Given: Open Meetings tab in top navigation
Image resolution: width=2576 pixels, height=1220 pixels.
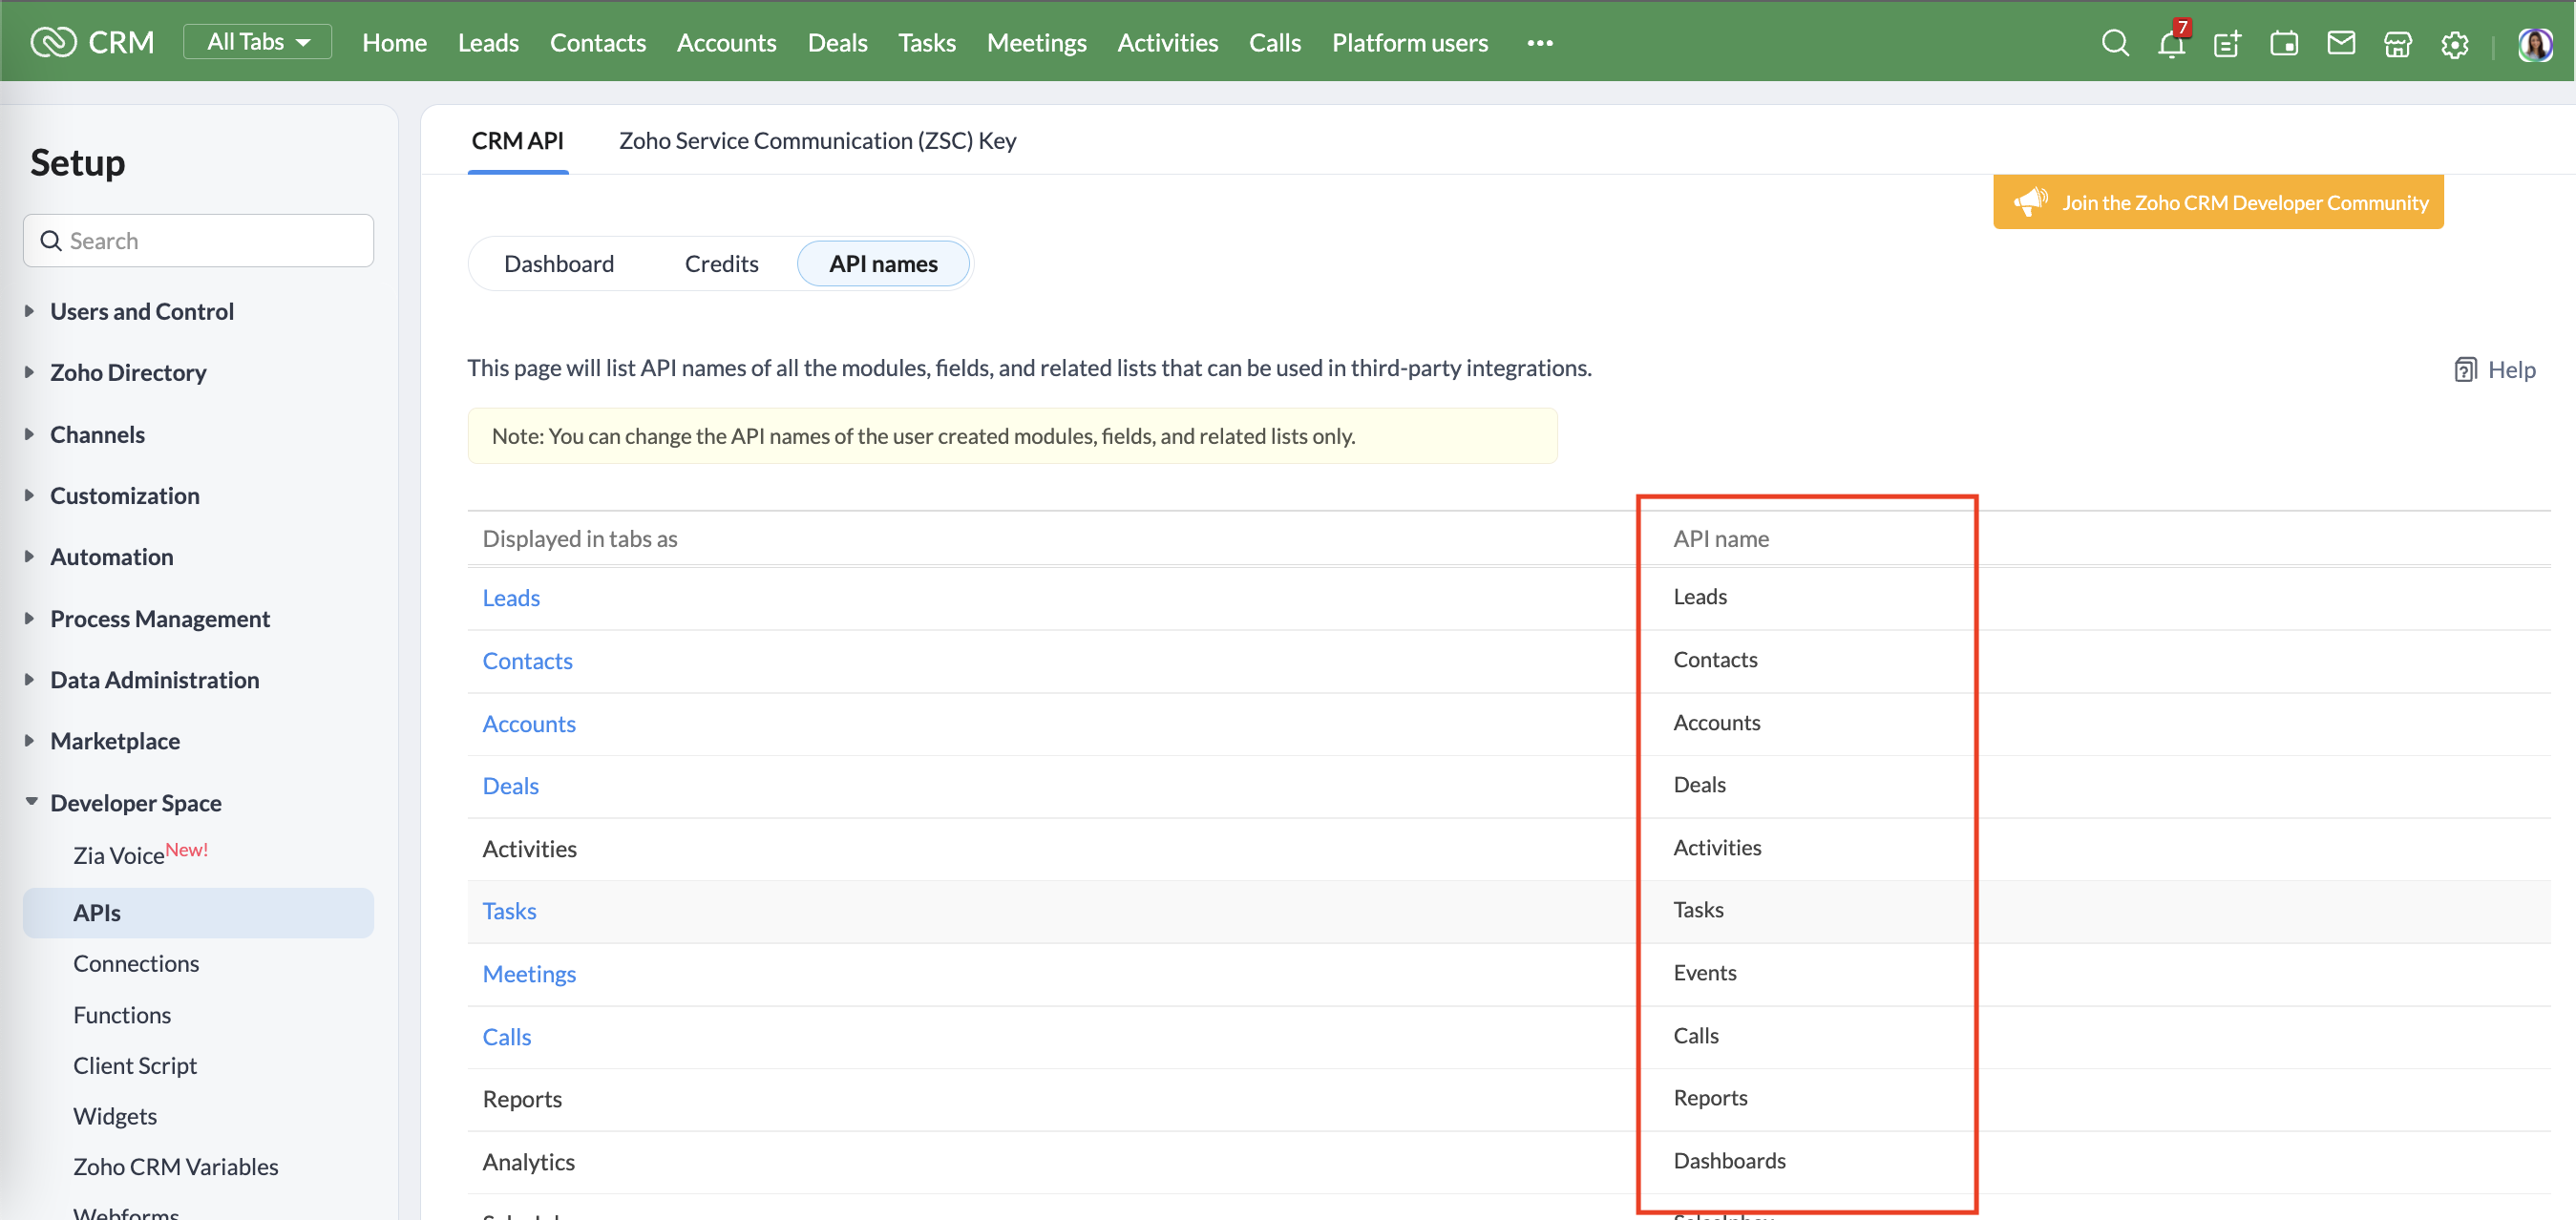Looking at the screenshot, I should (x=1036, y=42).
